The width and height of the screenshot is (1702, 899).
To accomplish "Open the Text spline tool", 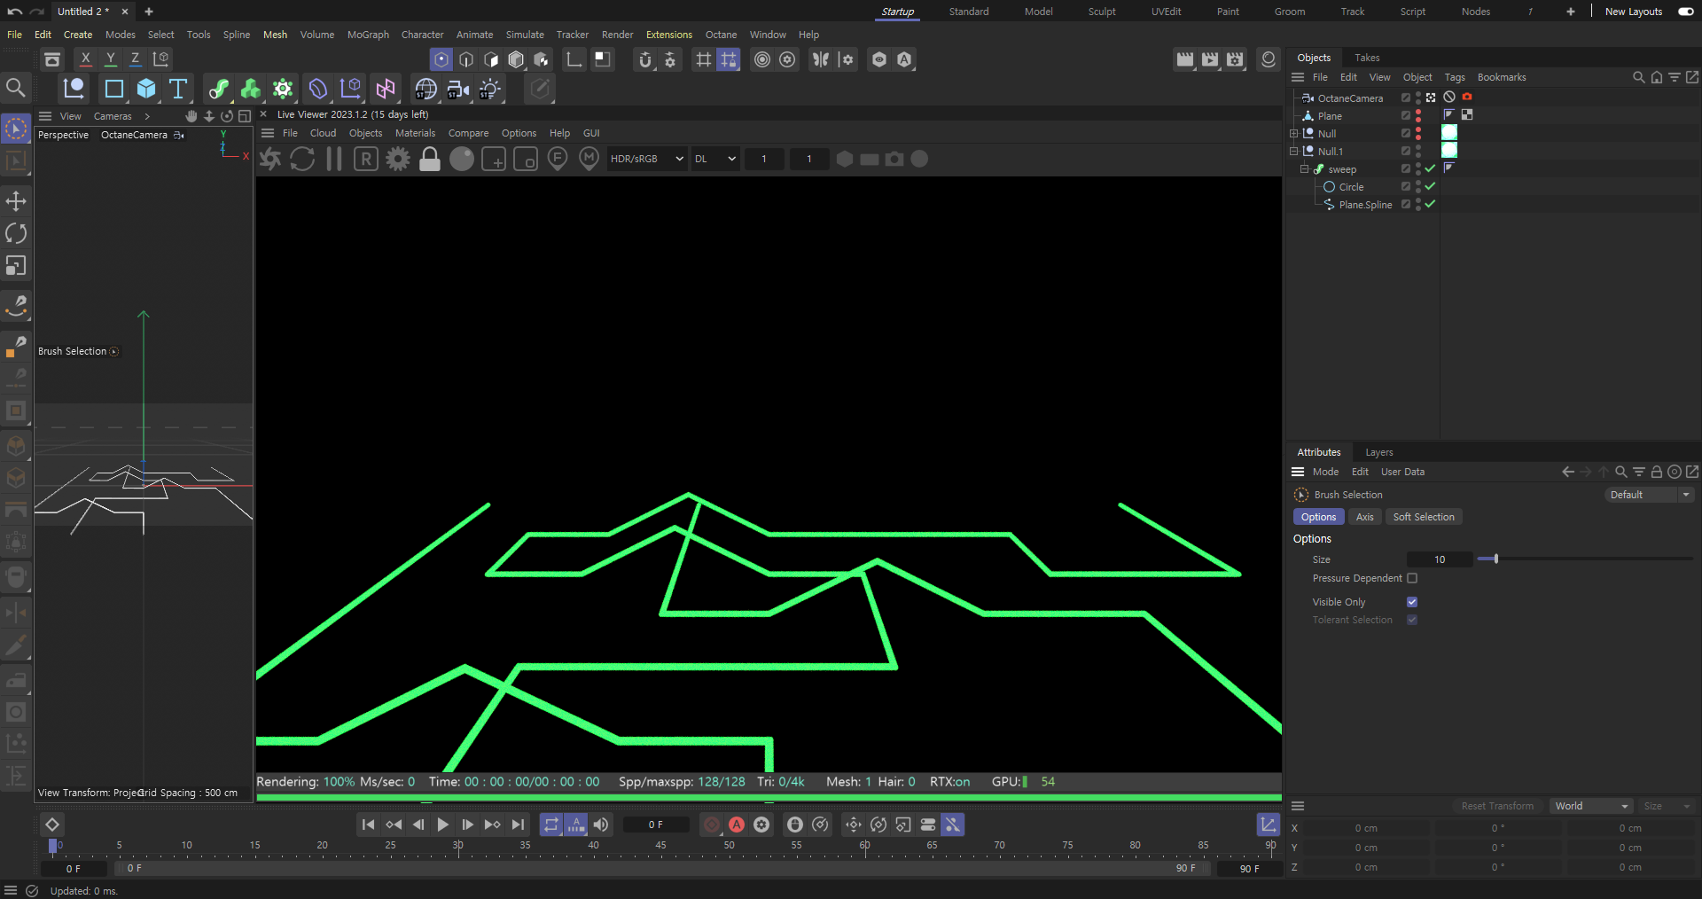I will [178, 89].
